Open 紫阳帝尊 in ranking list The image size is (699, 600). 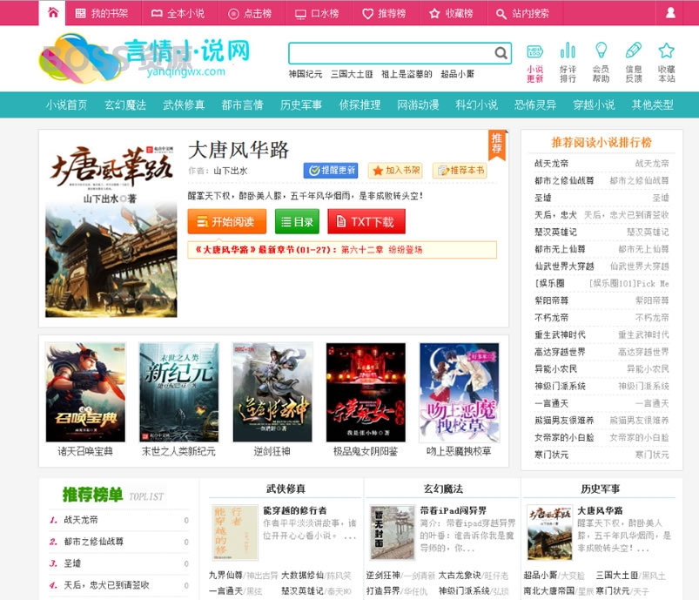551,300
